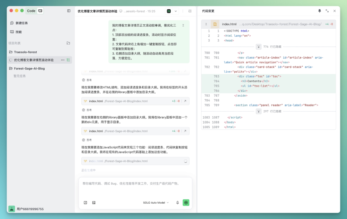347x219 pixels.
Task: Click added line 783 div class toc
Action: tap(269, 77)
